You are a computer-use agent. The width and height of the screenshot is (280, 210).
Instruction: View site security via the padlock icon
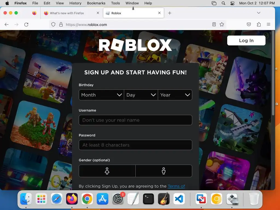click(x=61, y=24)
